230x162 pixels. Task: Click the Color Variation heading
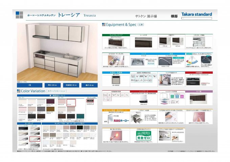pyautogui.click(x=33, y=91)
